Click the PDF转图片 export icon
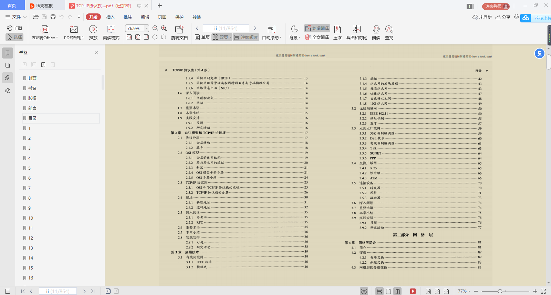The height and width of the screenshot is (295, 551). click(74, 29)
